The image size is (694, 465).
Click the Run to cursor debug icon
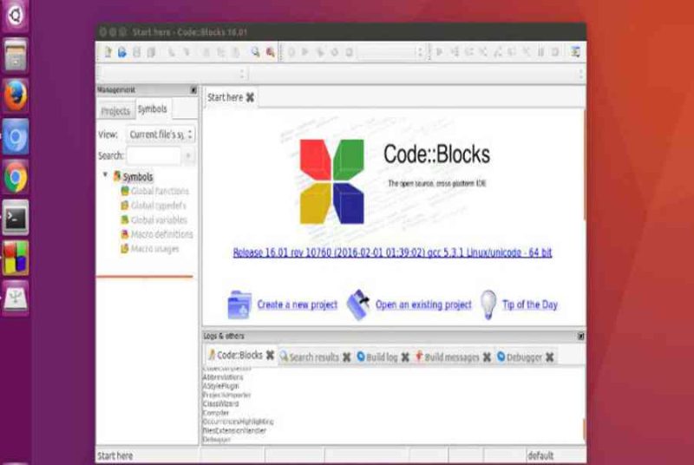(455, 52)
